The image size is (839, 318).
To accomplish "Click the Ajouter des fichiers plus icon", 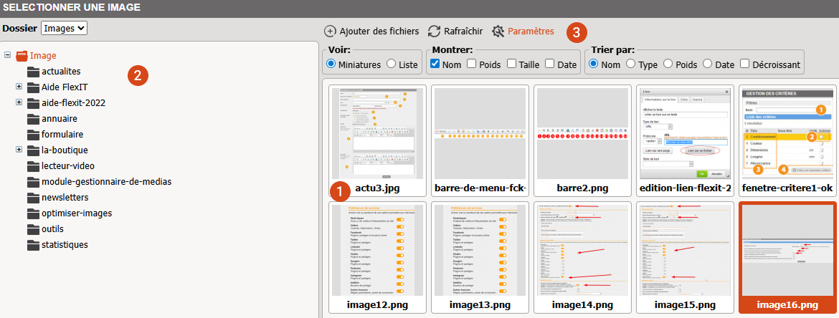I will pos(330,32).
